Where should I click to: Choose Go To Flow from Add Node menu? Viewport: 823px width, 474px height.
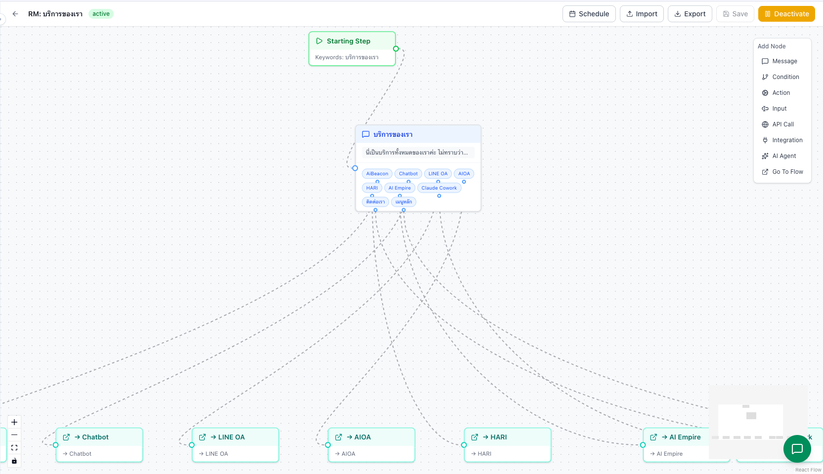pyautogui.click(x=786, y=171)
